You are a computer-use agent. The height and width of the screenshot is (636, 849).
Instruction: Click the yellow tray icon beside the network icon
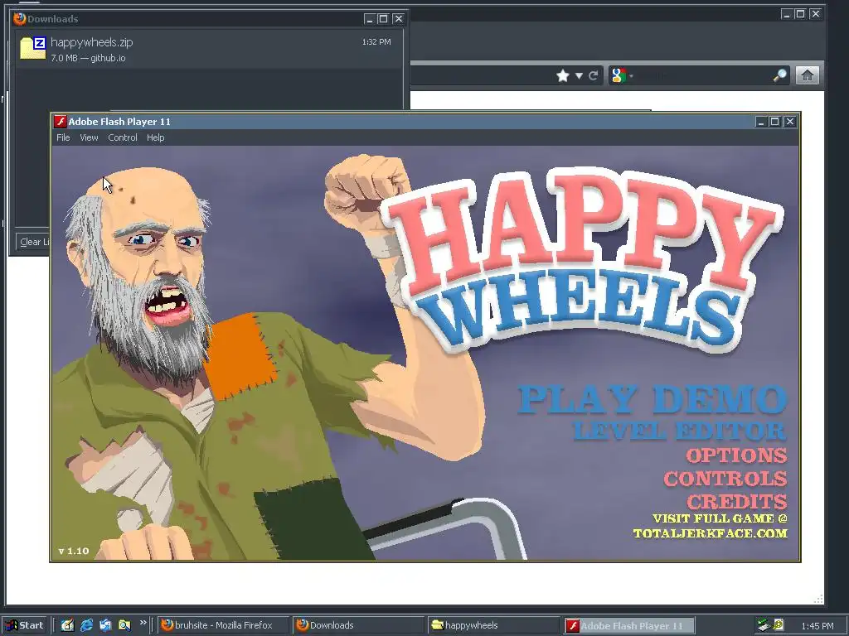(x=778, y=625)
